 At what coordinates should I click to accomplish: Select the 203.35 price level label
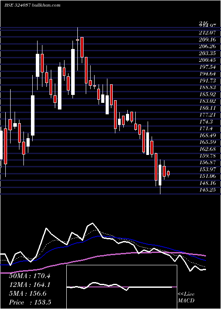click(207, 53)
